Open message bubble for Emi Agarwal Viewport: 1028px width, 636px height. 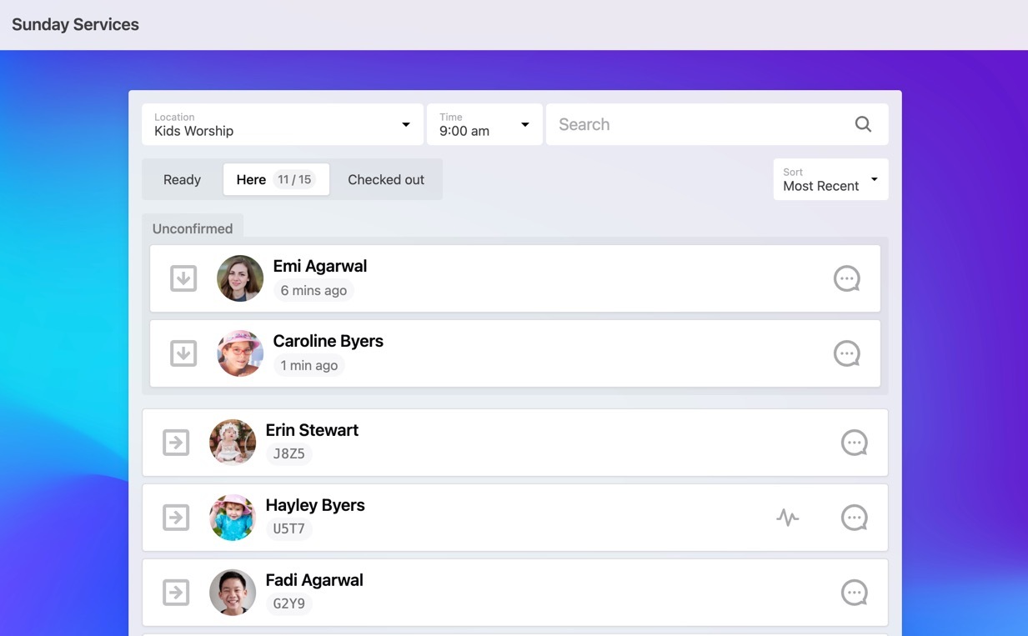[847, 278]
